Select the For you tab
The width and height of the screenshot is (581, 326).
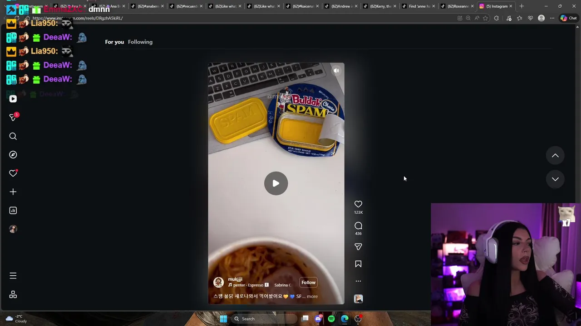(114, 42)
